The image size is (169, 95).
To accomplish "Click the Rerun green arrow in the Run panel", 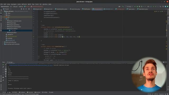I will [3, 65].
